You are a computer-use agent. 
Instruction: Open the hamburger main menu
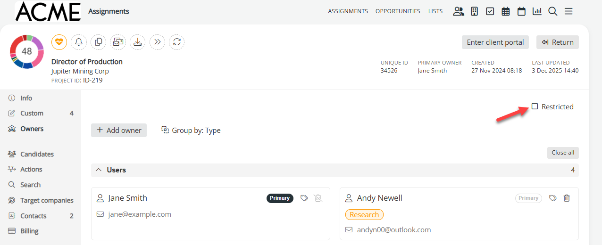[569, 11]
